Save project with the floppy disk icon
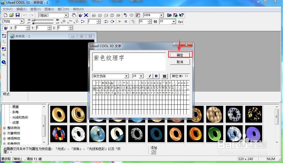This screenshot has height=163, width=283. pos(17,15)
